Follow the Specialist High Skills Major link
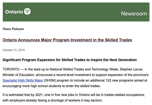152x105 pixels. [x=23, y=80]
